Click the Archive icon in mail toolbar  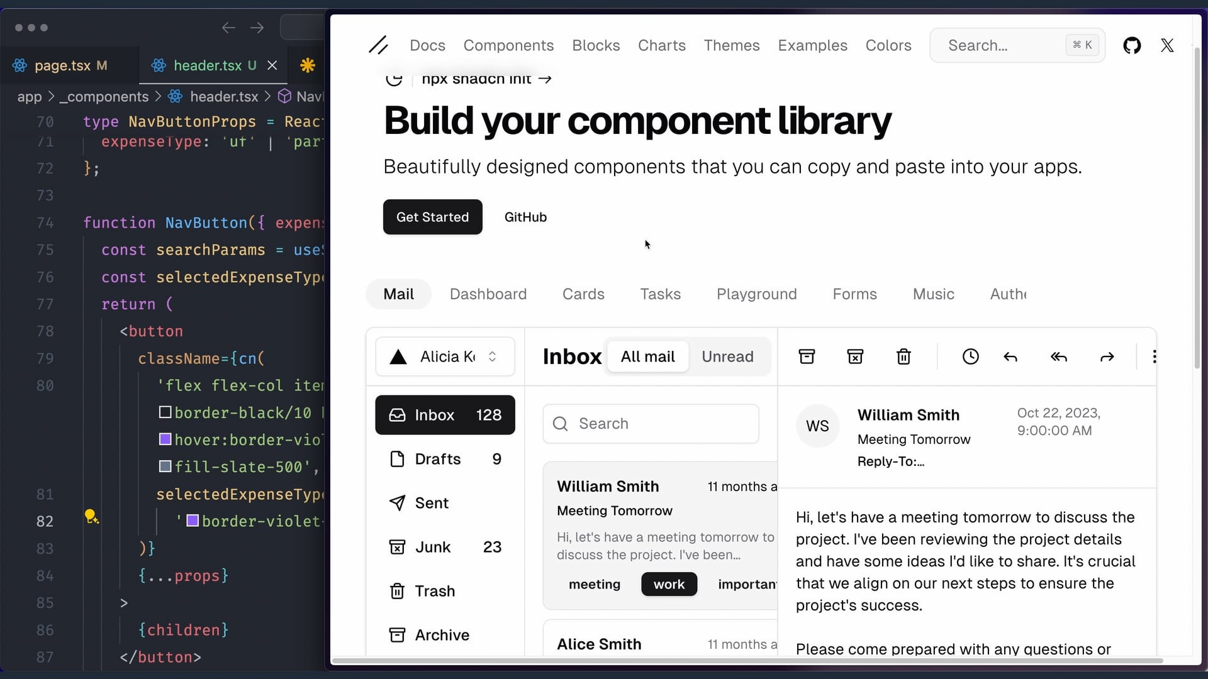[x=807, y=357]
